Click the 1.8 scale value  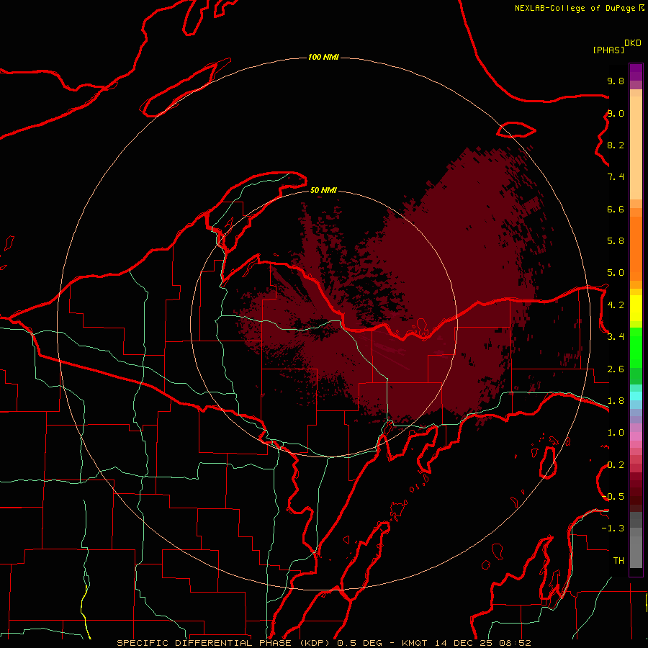(616, 401)
